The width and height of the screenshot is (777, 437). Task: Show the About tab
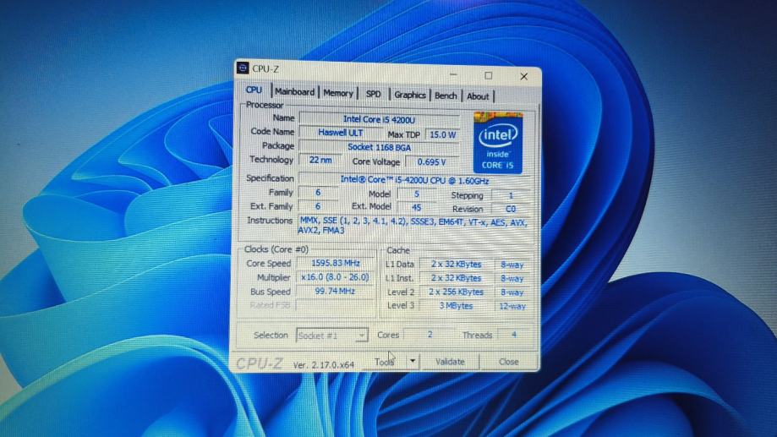478,96
